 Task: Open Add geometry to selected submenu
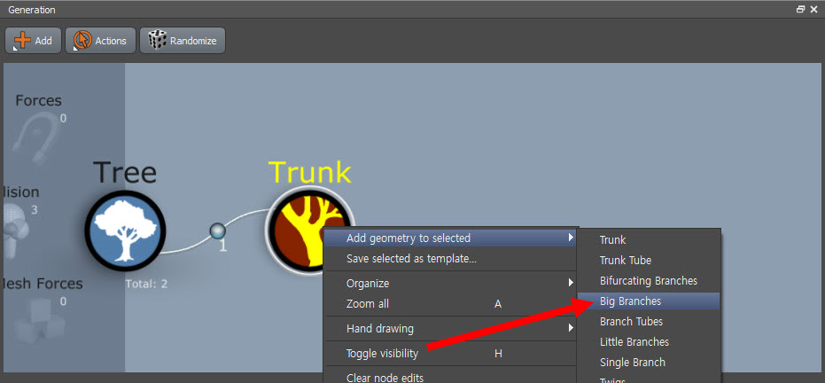coord(450,238)
